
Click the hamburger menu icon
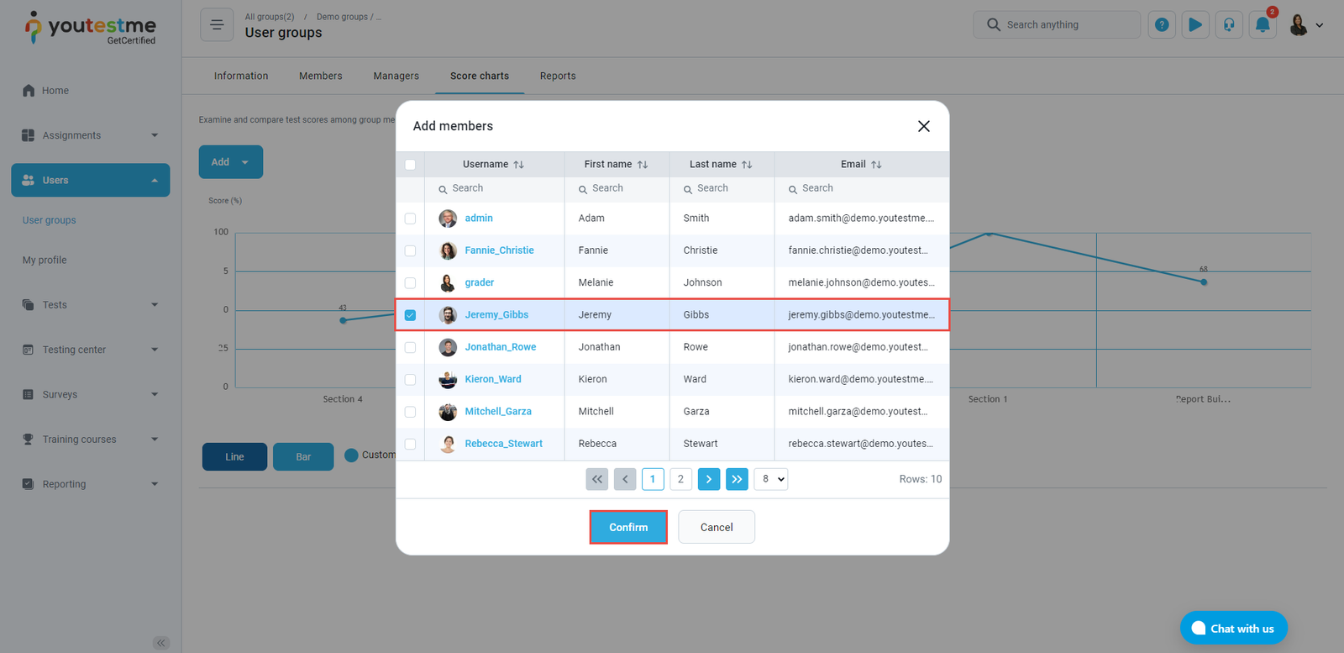click(x=217, y=25)
